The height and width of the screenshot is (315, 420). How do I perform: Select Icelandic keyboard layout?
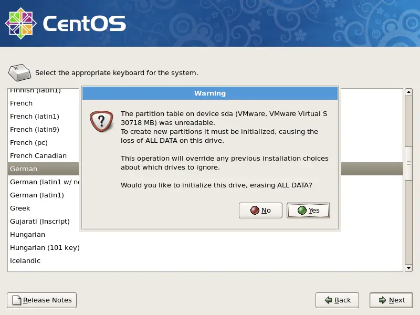click(x=205, y=260)
